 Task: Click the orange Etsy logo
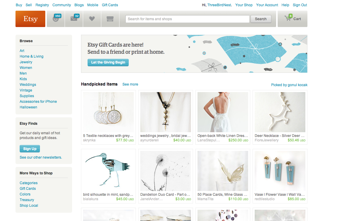click(30, 19)
